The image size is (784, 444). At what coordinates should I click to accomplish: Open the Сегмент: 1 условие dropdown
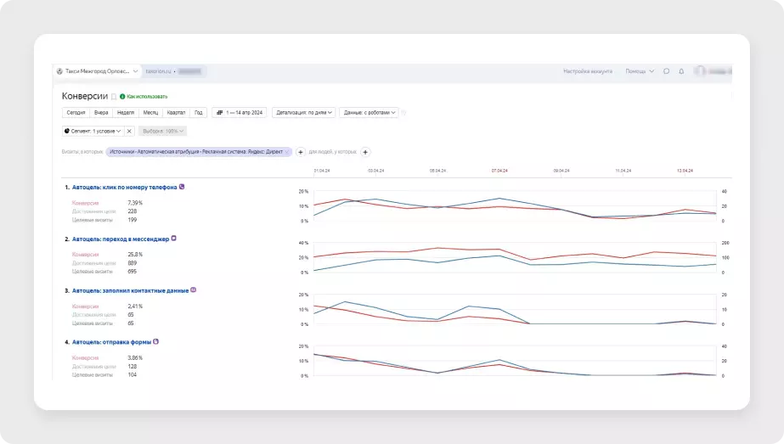pyautogui.click(x=93, y=131)
